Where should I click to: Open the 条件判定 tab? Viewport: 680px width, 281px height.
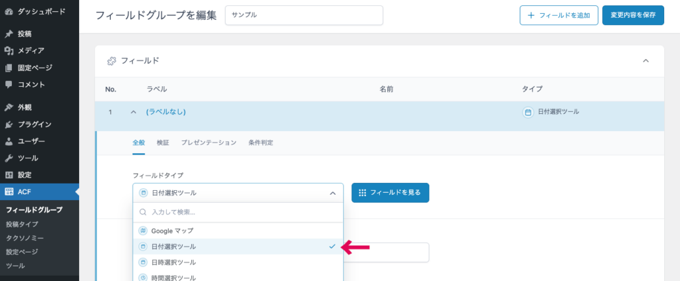pyautogui.click(x=260, y=142)
